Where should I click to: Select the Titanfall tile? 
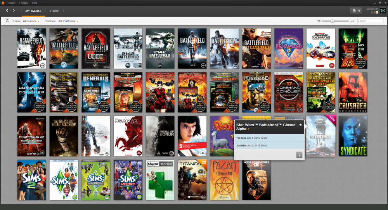click(192, 180)
